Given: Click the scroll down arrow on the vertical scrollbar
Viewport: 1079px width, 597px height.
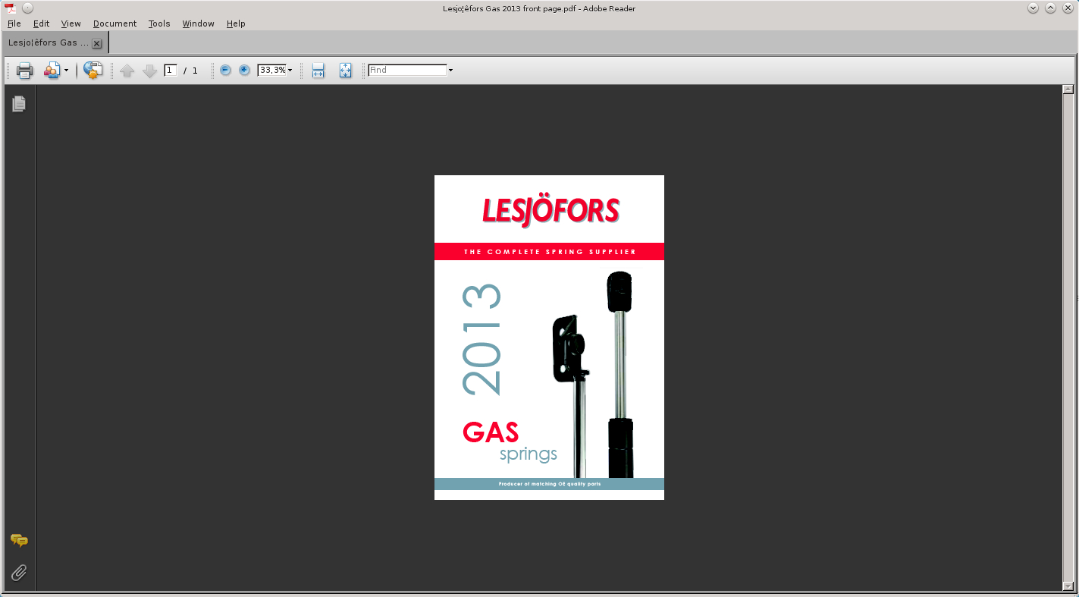Looking at the screenshot, I should [1068, 586].
